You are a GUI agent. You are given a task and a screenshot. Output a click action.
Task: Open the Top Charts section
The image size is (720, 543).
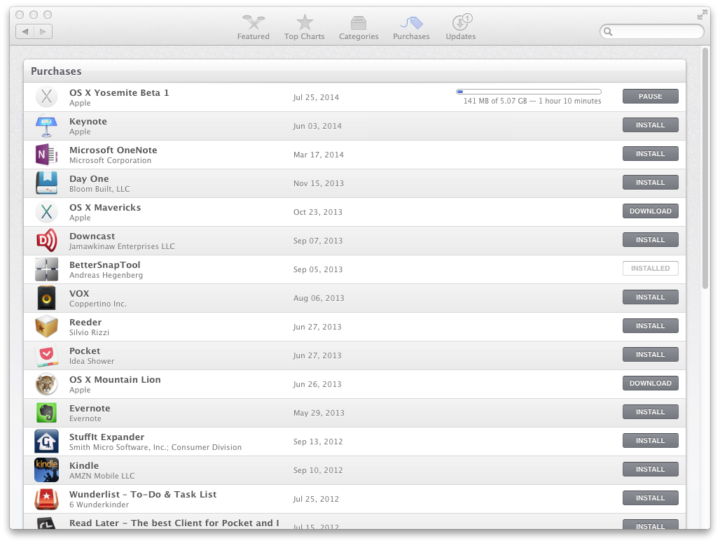[304, 27]
